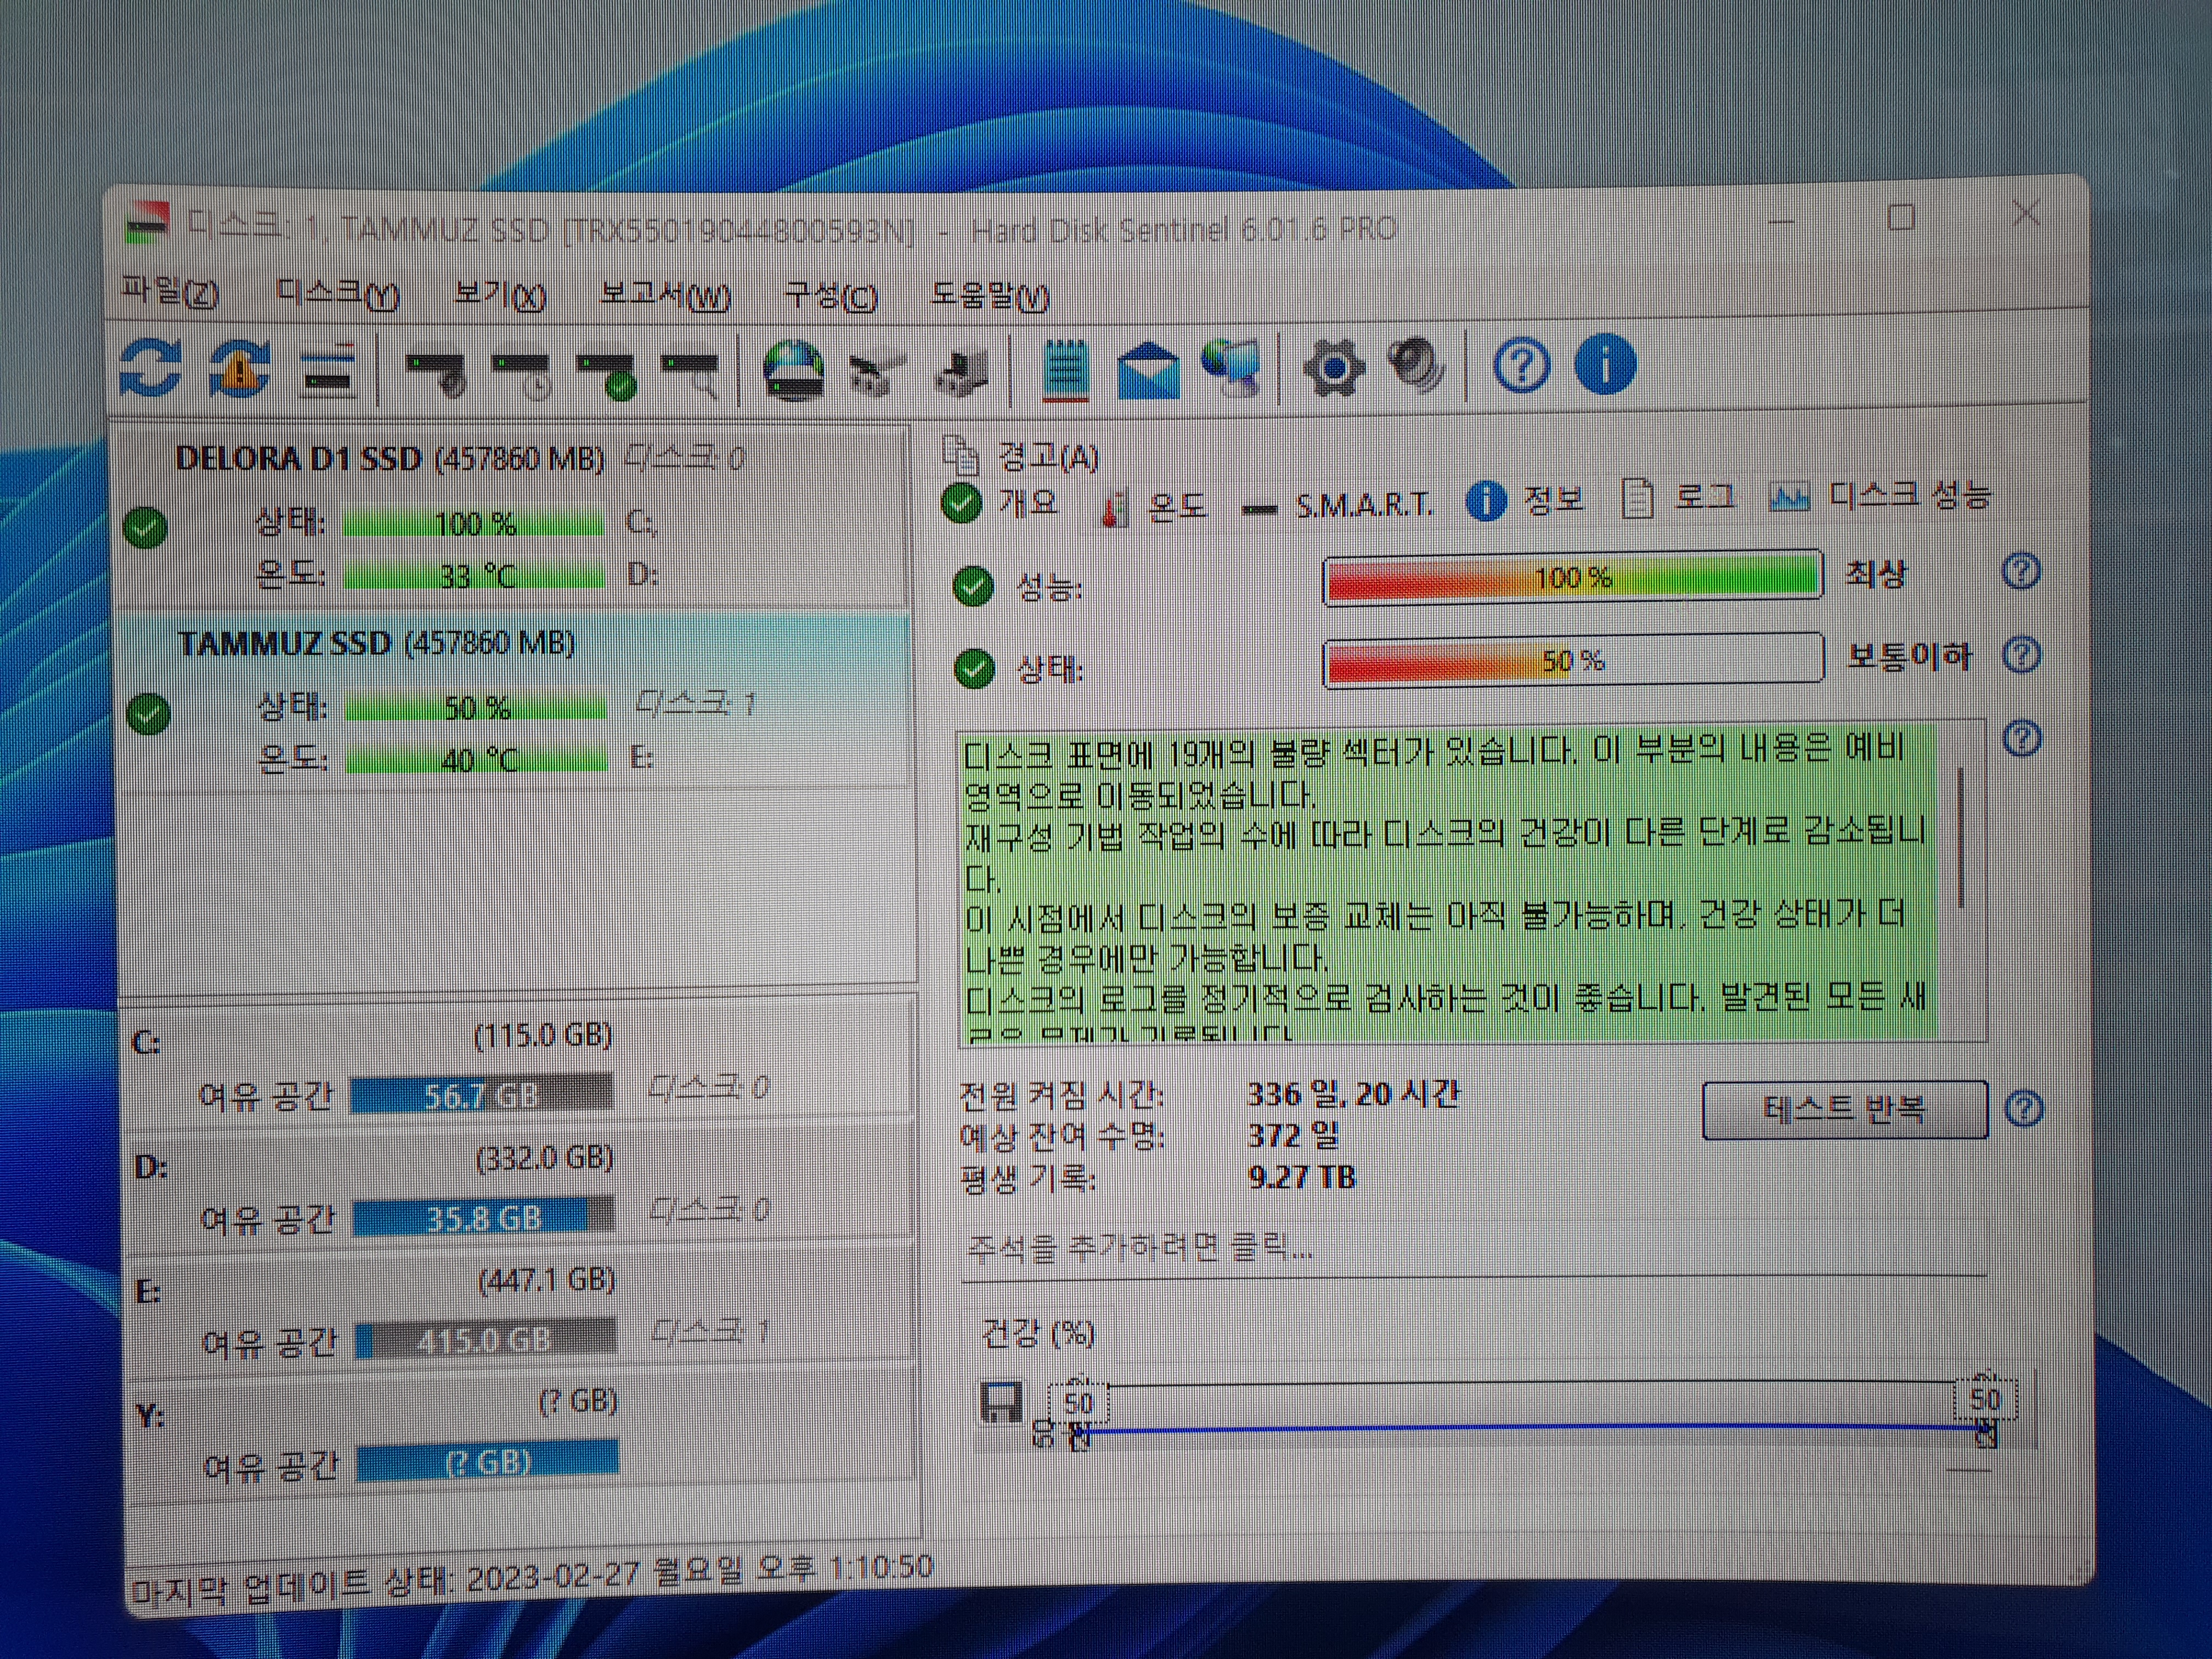Open settings via the gear icon

(1334, 368)
